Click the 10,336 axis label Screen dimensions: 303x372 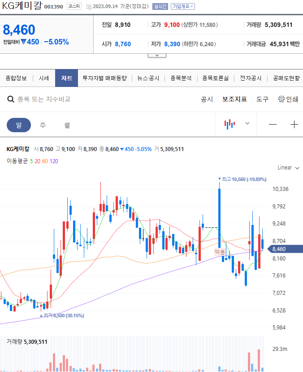(x=281, y=189)
